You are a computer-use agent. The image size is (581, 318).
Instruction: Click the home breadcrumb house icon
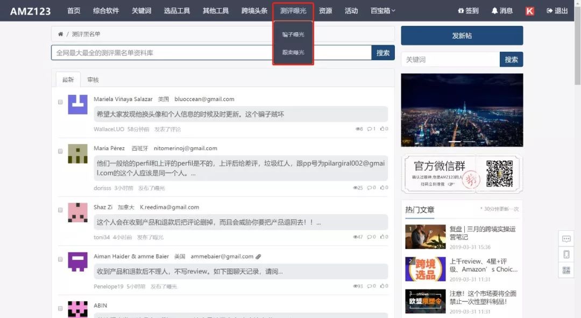[x=60, y=33]
